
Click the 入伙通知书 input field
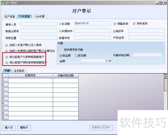coord(92,31)
